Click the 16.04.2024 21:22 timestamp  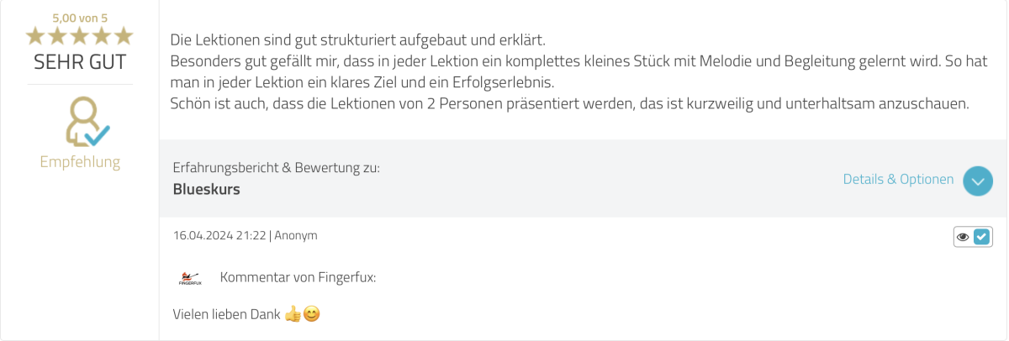click(219, 236)
